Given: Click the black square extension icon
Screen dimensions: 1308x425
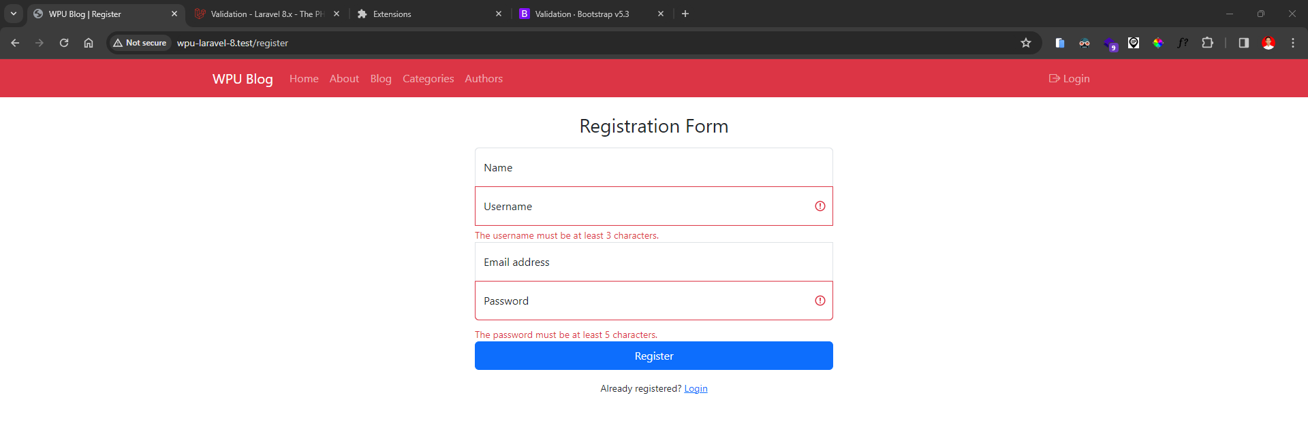Looking at the screenshot, I should click(x=1134, y=43).
